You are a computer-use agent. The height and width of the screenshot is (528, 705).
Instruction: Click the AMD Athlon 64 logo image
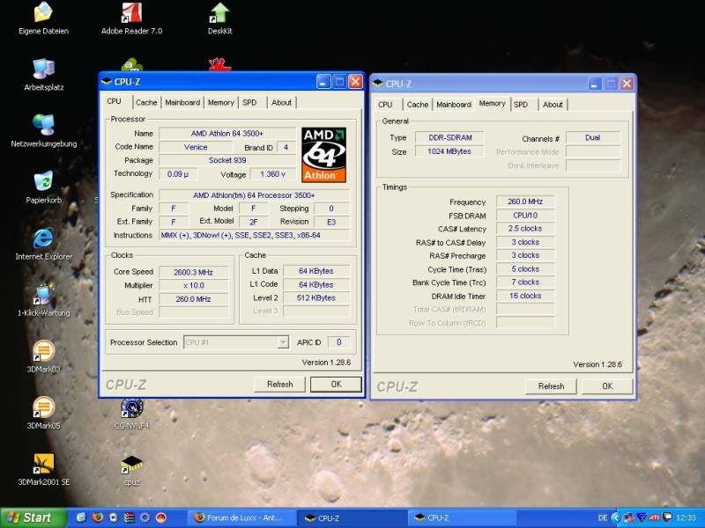[x=323, y=155]
